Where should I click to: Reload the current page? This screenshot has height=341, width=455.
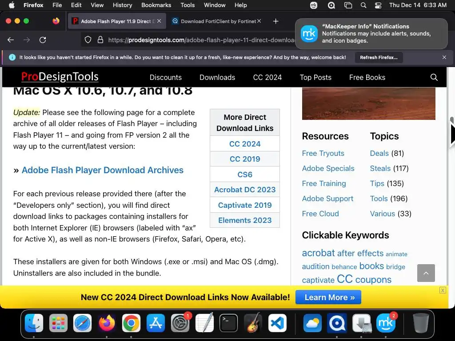coord(43,40)
